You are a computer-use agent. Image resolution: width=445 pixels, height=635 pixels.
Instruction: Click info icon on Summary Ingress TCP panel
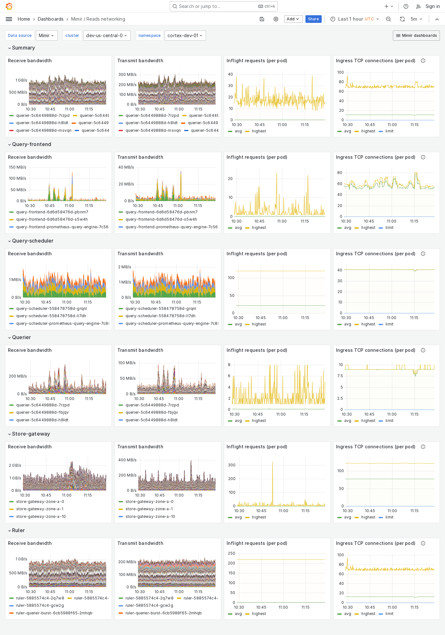click(x=423, y=61)
